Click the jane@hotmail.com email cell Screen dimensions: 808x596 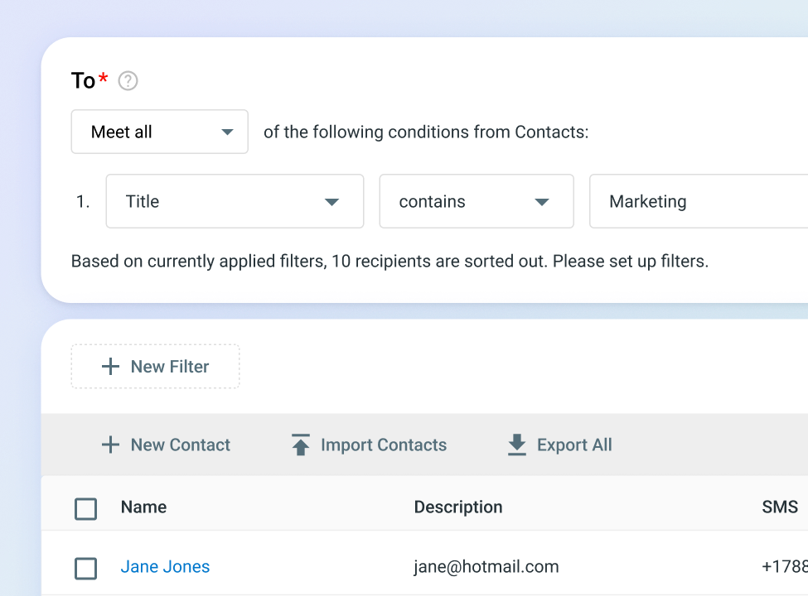pyautogui.click(x=486, y=567)
